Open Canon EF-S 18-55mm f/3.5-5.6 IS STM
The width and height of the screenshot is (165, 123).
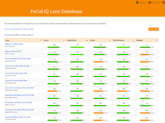(20, 88)
